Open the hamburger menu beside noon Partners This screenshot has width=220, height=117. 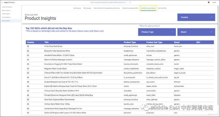point(2,2)
